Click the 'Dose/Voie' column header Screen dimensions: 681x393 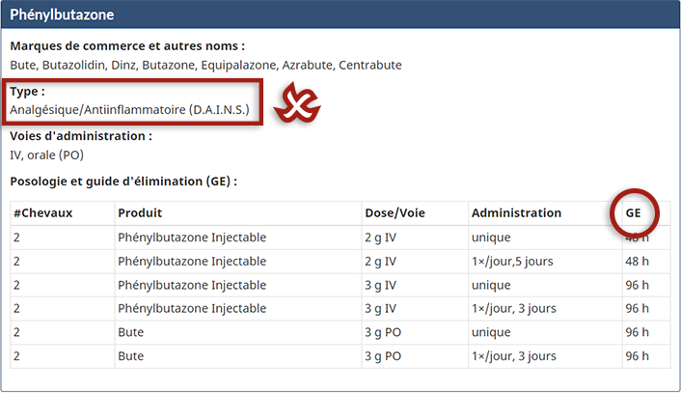[395, 213]
